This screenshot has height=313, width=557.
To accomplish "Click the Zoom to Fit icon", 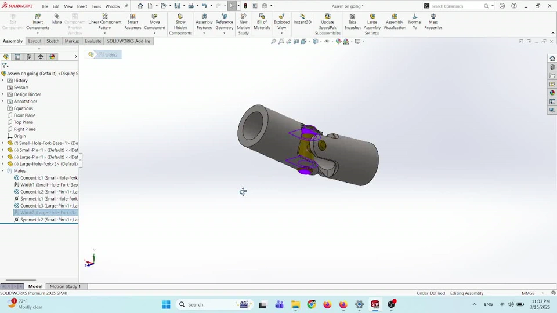I will [273, 42].
